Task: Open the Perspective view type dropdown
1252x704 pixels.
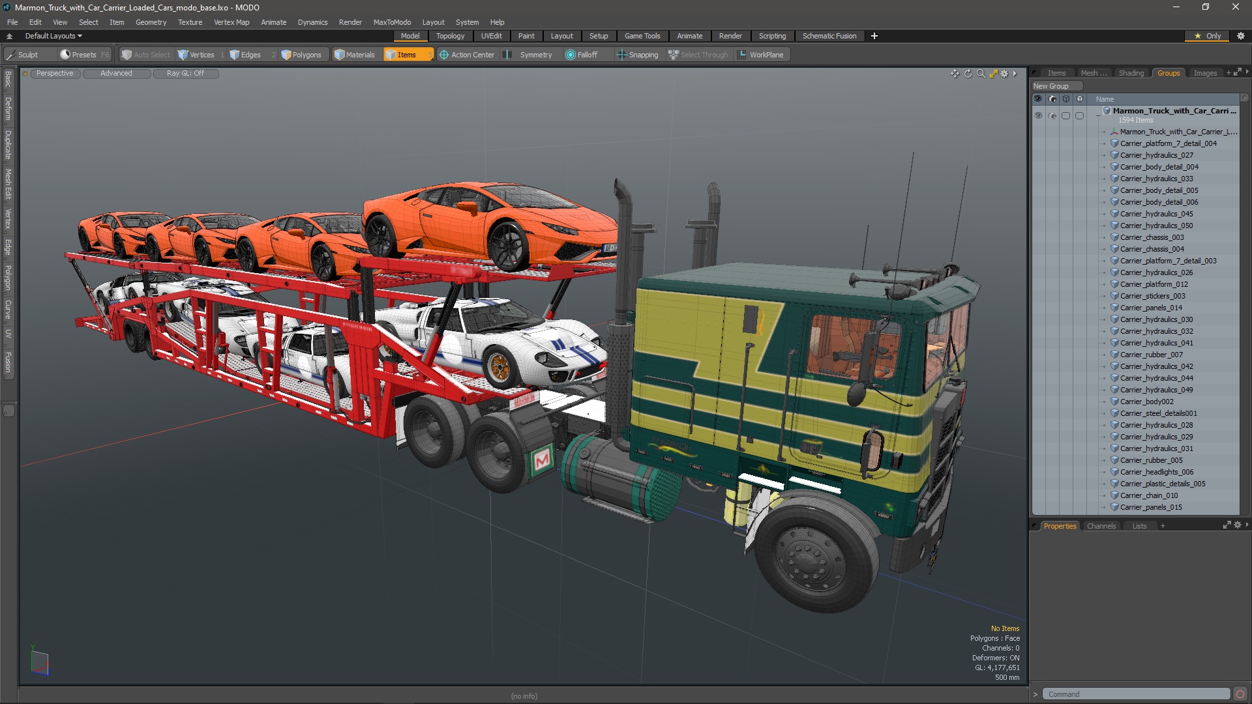Action: [x=55, y=74]
